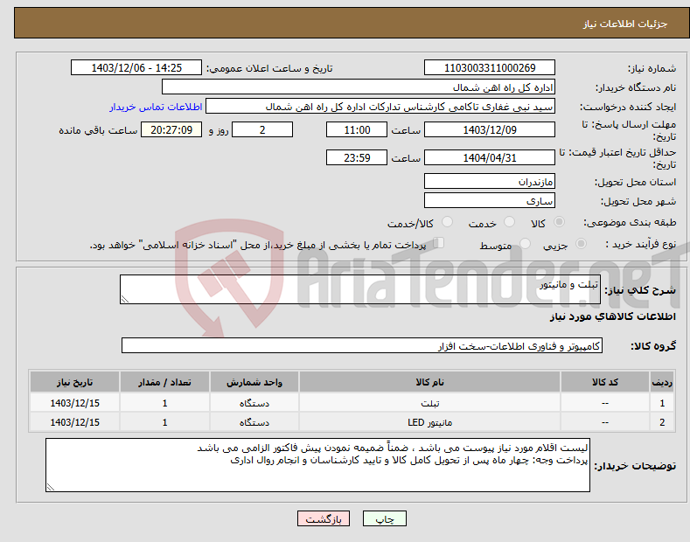The image size is (690, 542).
Task: Click the چاپ (print) button
Action: coord(384,518)
